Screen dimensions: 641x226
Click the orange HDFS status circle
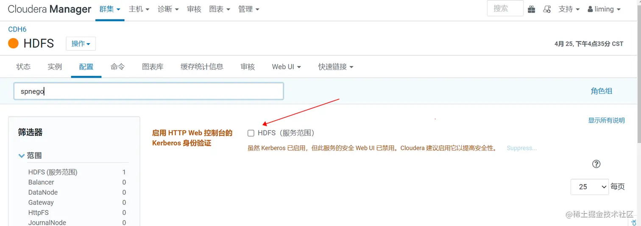tap(14, 43)
